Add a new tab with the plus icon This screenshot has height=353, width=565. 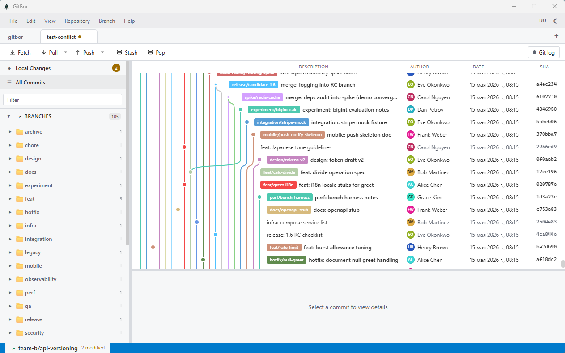pyautogui.click(x=557, y=36)
